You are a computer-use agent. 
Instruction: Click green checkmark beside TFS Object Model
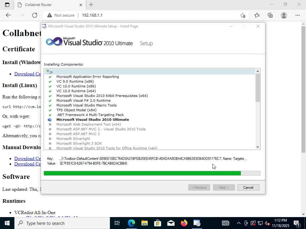point(50,110)
